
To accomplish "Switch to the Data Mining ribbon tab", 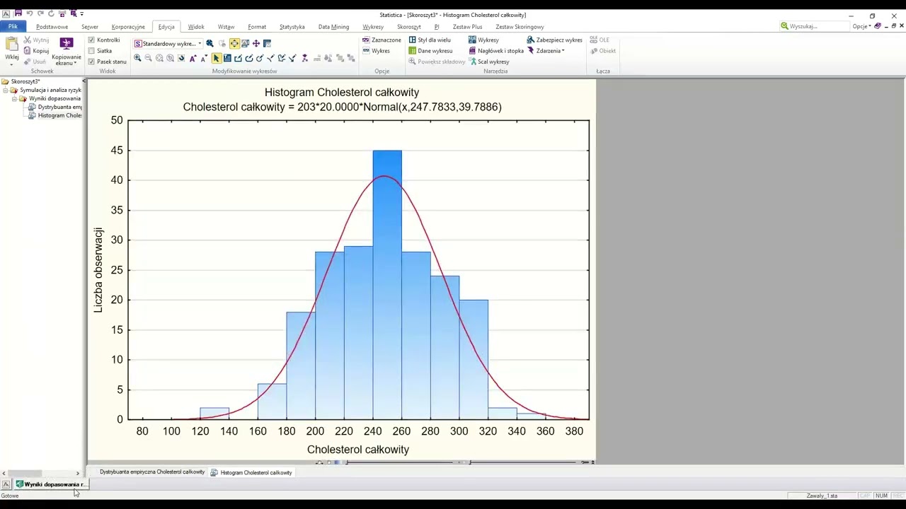I will point(333,27).
